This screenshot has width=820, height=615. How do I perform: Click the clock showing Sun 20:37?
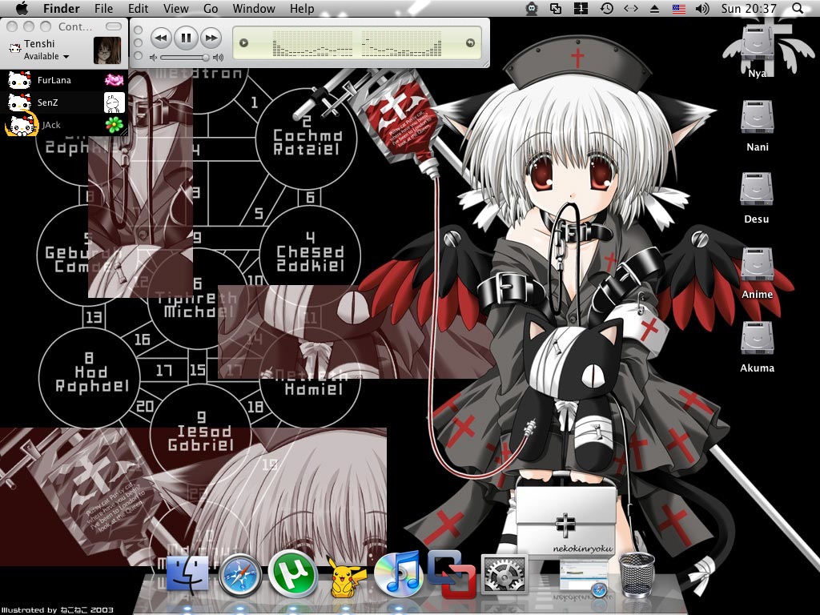point(749,8)
